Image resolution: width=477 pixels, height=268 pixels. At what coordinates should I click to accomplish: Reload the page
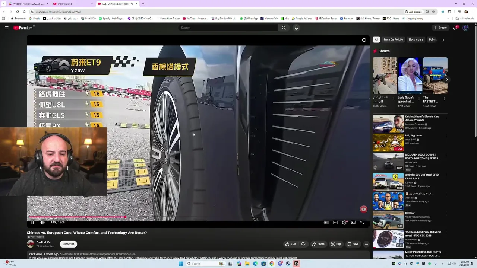pyautogui.click(x=17, y=12)
